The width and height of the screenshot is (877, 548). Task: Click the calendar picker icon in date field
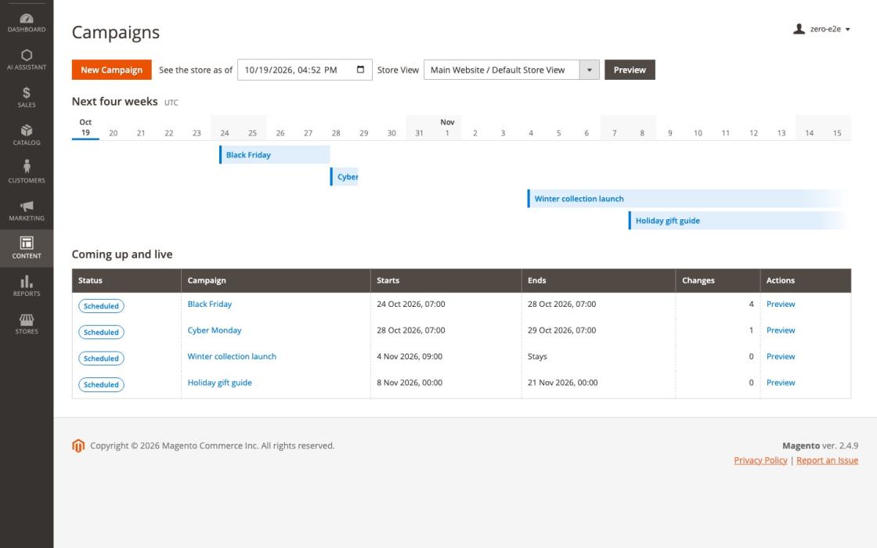coord(360,70)
